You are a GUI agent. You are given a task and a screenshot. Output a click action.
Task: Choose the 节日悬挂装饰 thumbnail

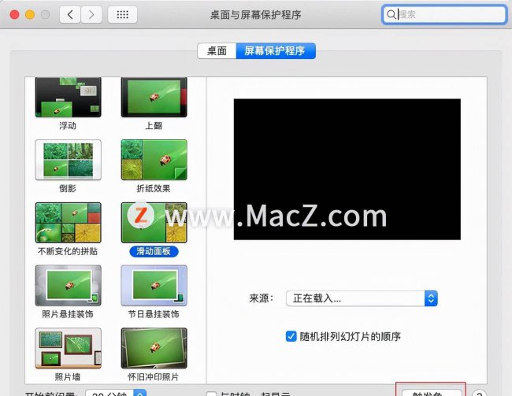point(154,285)
